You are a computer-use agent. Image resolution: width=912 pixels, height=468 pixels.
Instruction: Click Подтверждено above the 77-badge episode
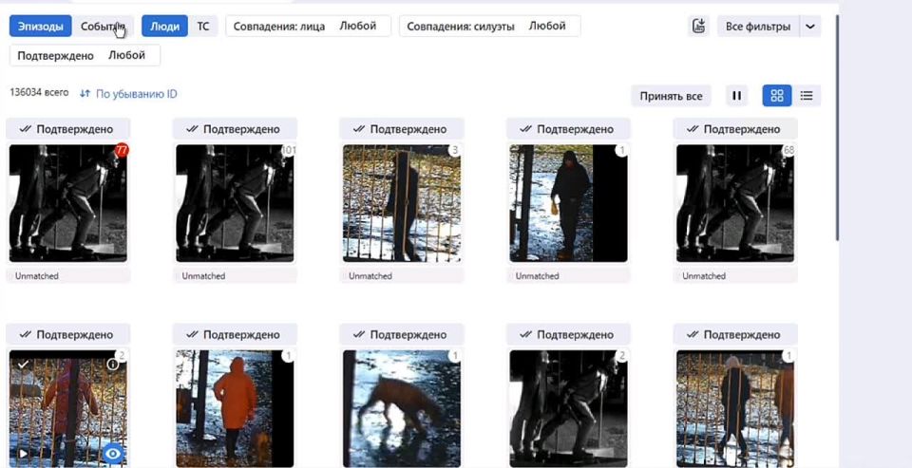click(x=68, y=129)
